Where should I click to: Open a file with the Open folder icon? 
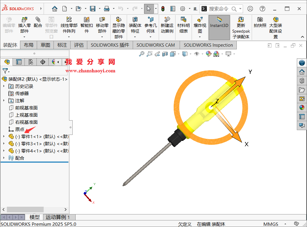pyautogui.click(x=79, y=9)
